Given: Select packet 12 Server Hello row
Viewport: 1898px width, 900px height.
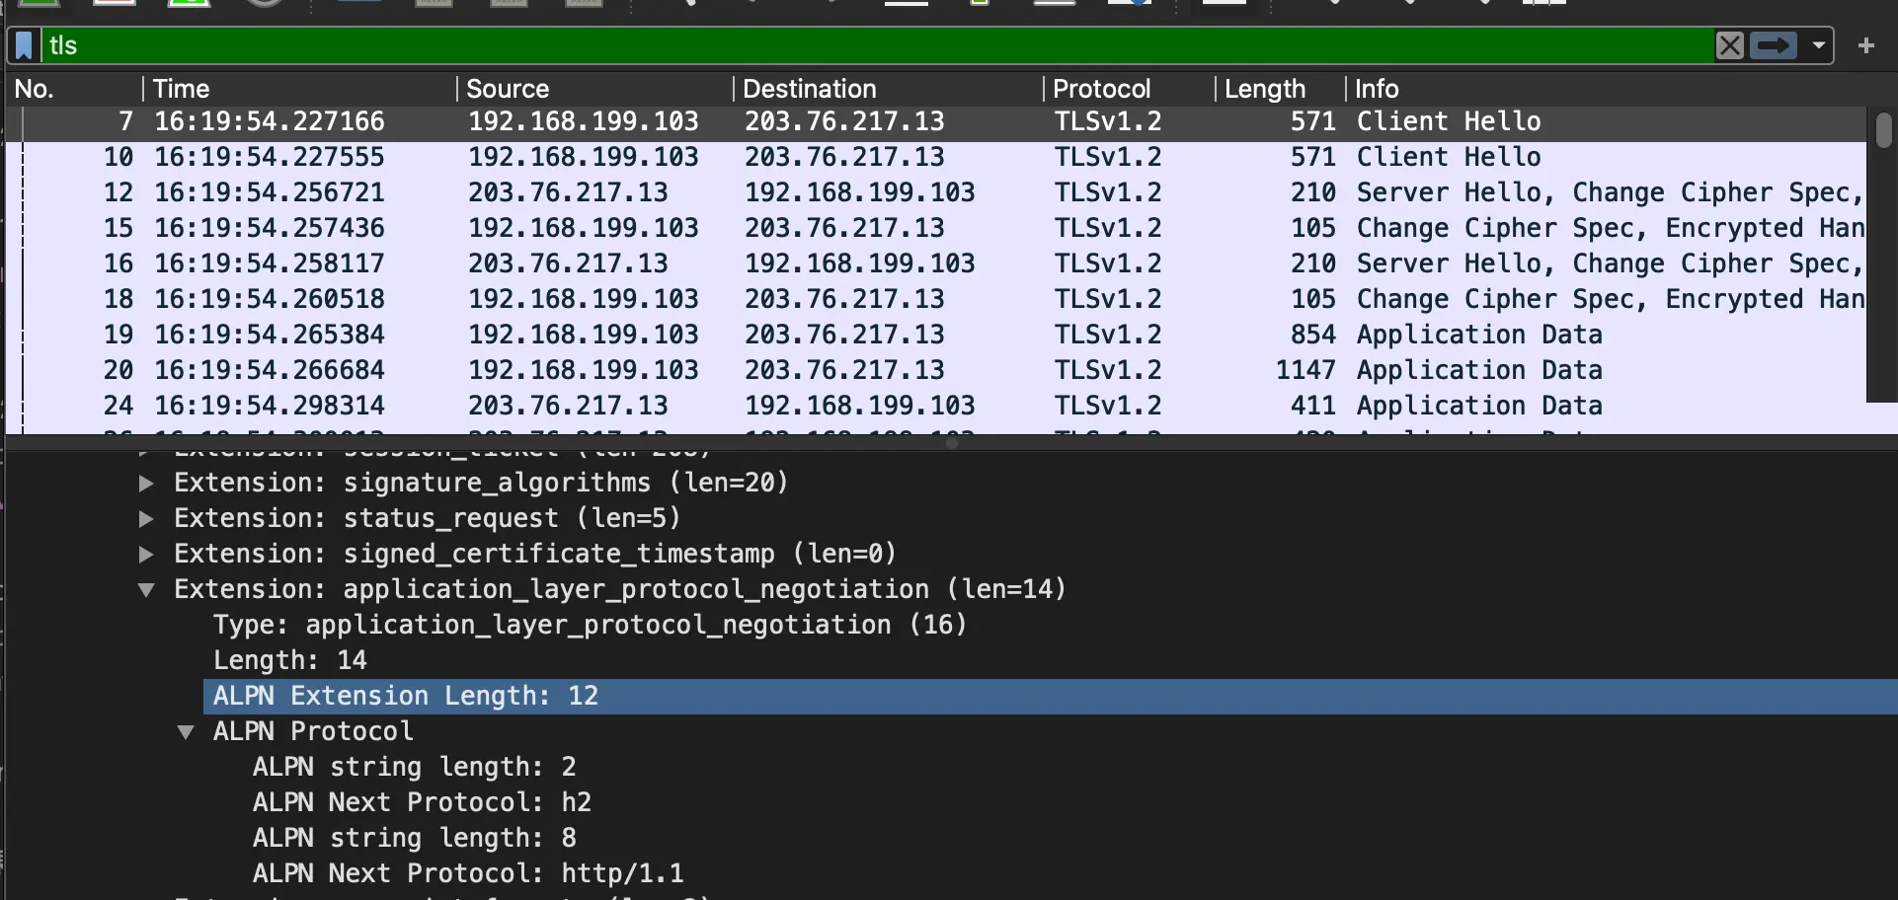Looking at the screenshot, I should click(x=936, y=192).
